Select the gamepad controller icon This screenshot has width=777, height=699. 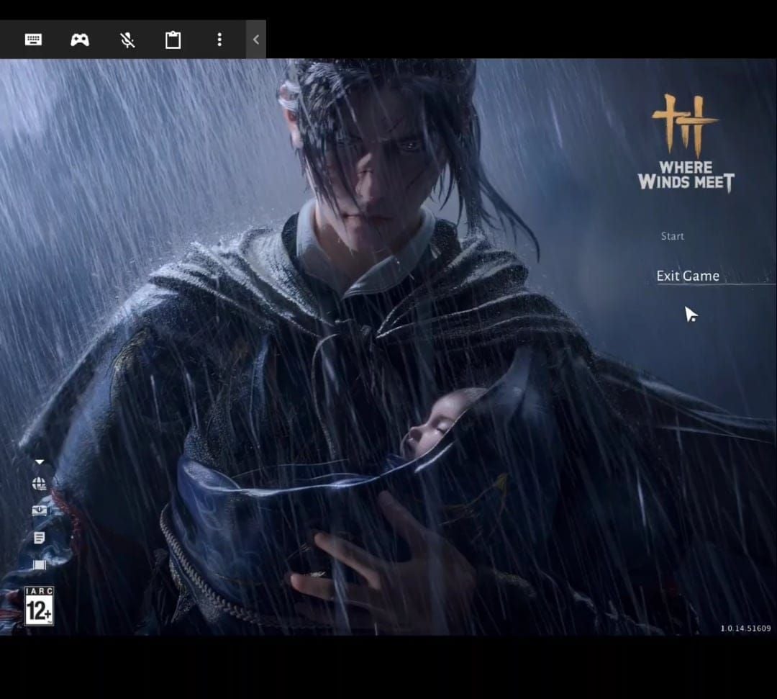(x=79, y=40)
